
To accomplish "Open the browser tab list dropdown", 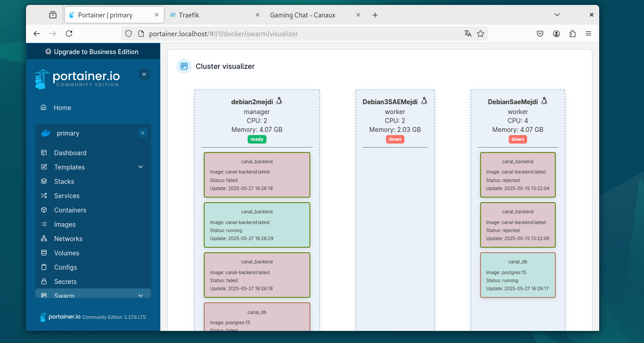I will click(557, 15).
